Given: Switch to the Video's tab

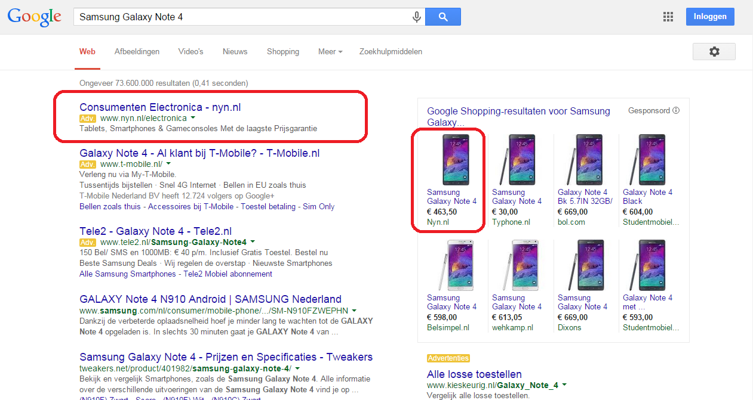Looking at the screenshot, I should coord(190,52).
